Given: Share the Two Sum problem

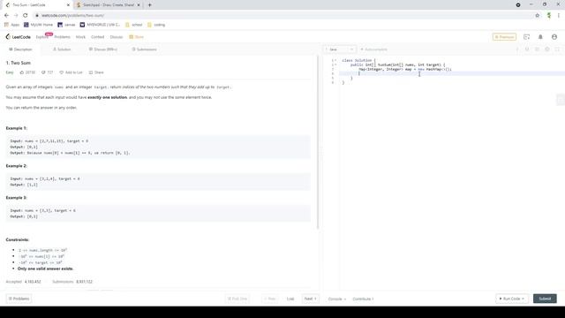Looking at the screenshot, I should point(96,72).
